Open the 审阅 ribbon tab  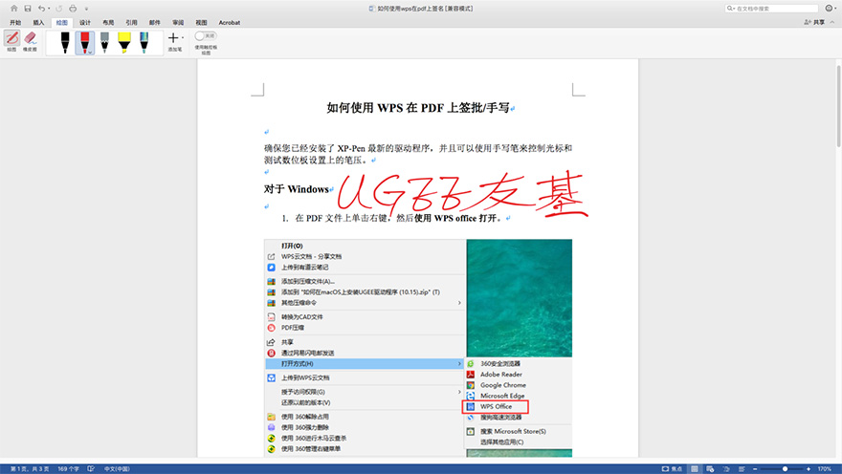tap(178, 23)
